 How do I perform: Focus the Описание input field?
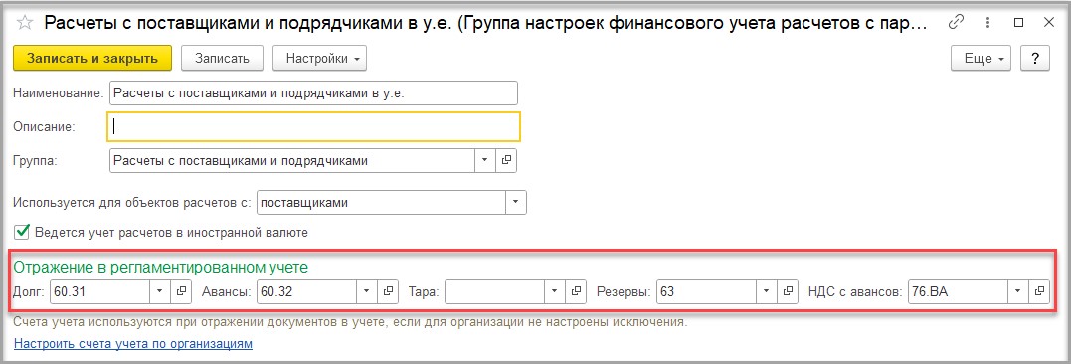click(x=314, y=126)
